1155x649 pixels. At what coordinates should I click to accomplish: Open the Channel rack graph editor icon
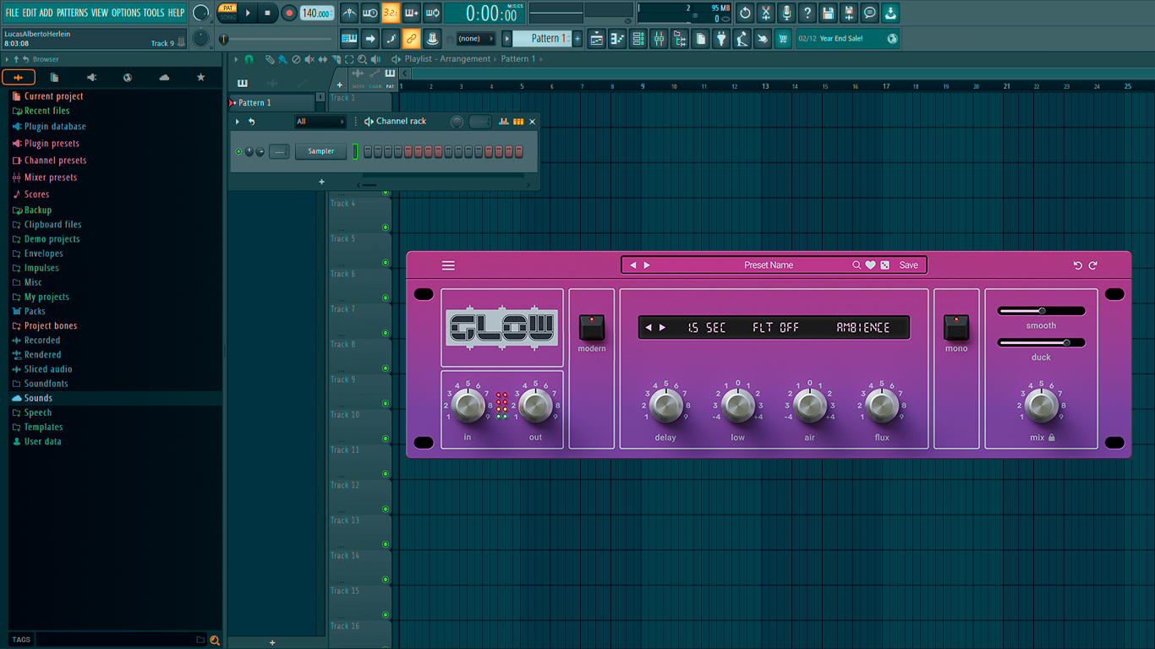point(504,122)
